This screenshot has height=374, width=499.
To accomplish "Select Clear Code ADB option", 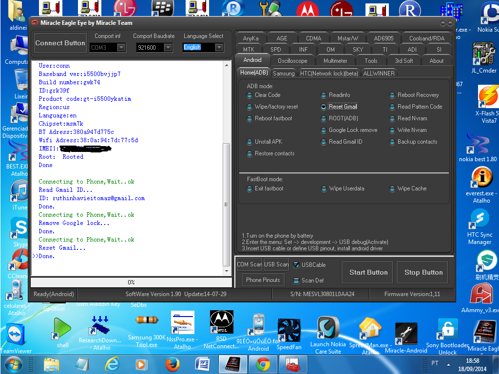I will tap(264, 95).
